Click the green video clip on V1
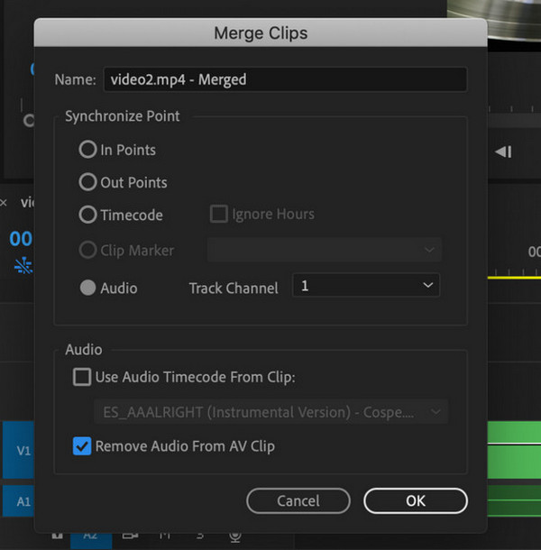Image resolution: width=541 pixels, height=550 pixels. [x=514, y=450]
